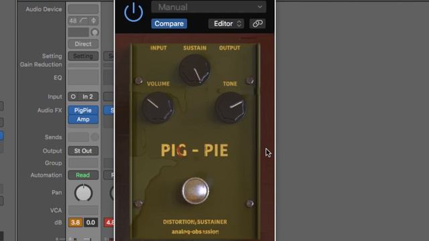Open the Amp plugin slot
The height and width of the screenshot is (241, 429).
(x=83, y=119)
